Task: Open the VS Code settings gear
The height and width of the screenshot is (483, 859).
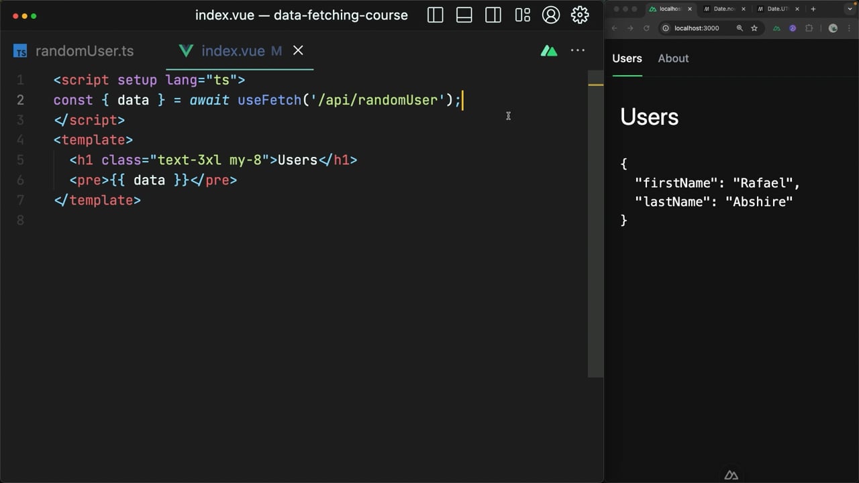Action: click(580, 15)
